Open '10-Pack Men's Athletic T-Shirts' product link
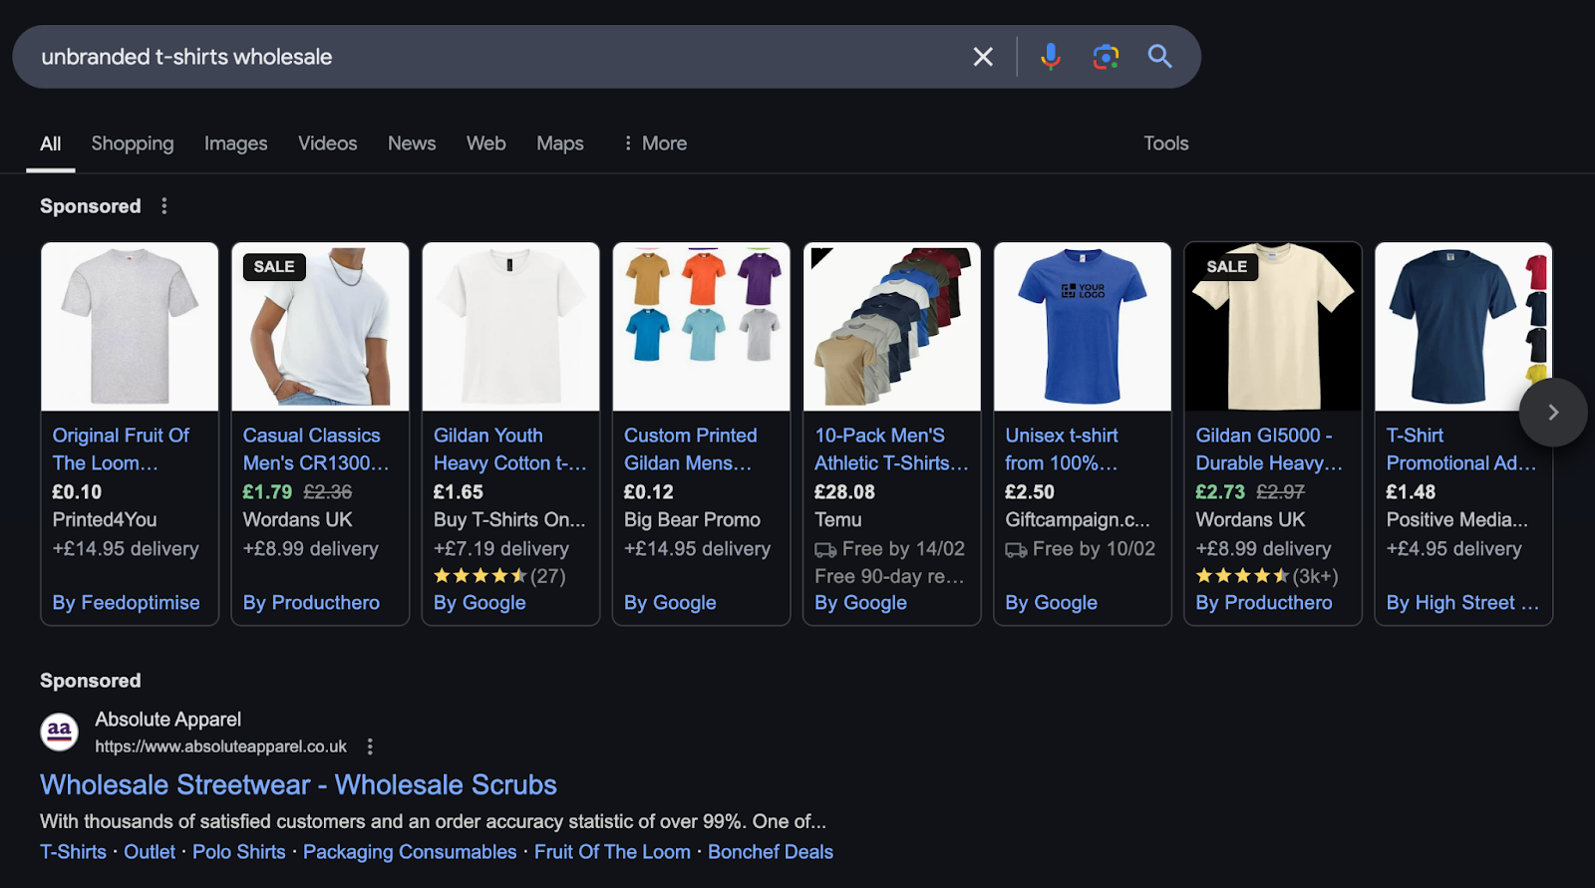1595x888 pixels. click(891, 449)
